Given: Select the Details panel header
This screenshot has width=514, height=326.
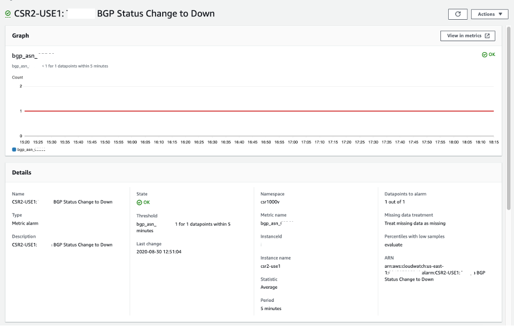Looking at the screenshot, I should click(x=23, y=173).
